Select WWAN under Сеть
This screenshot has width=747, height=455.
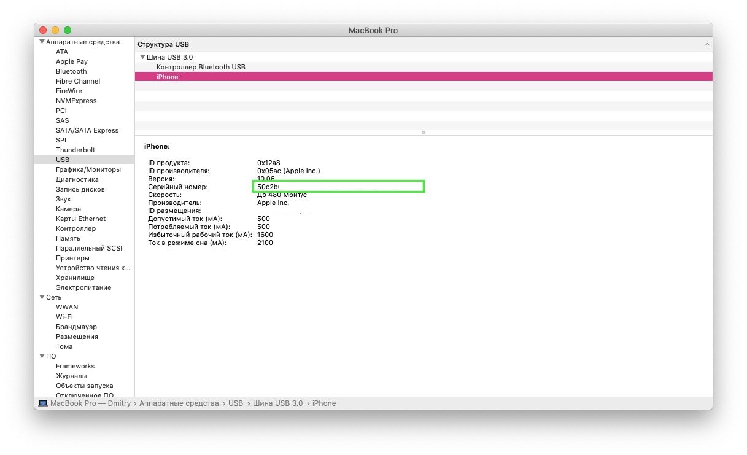tap(67, 307)
